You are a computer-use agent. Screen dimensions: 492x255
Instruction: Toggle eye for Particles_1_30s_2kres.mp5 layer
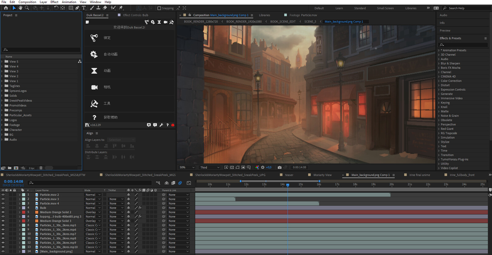tap(3, 225)
